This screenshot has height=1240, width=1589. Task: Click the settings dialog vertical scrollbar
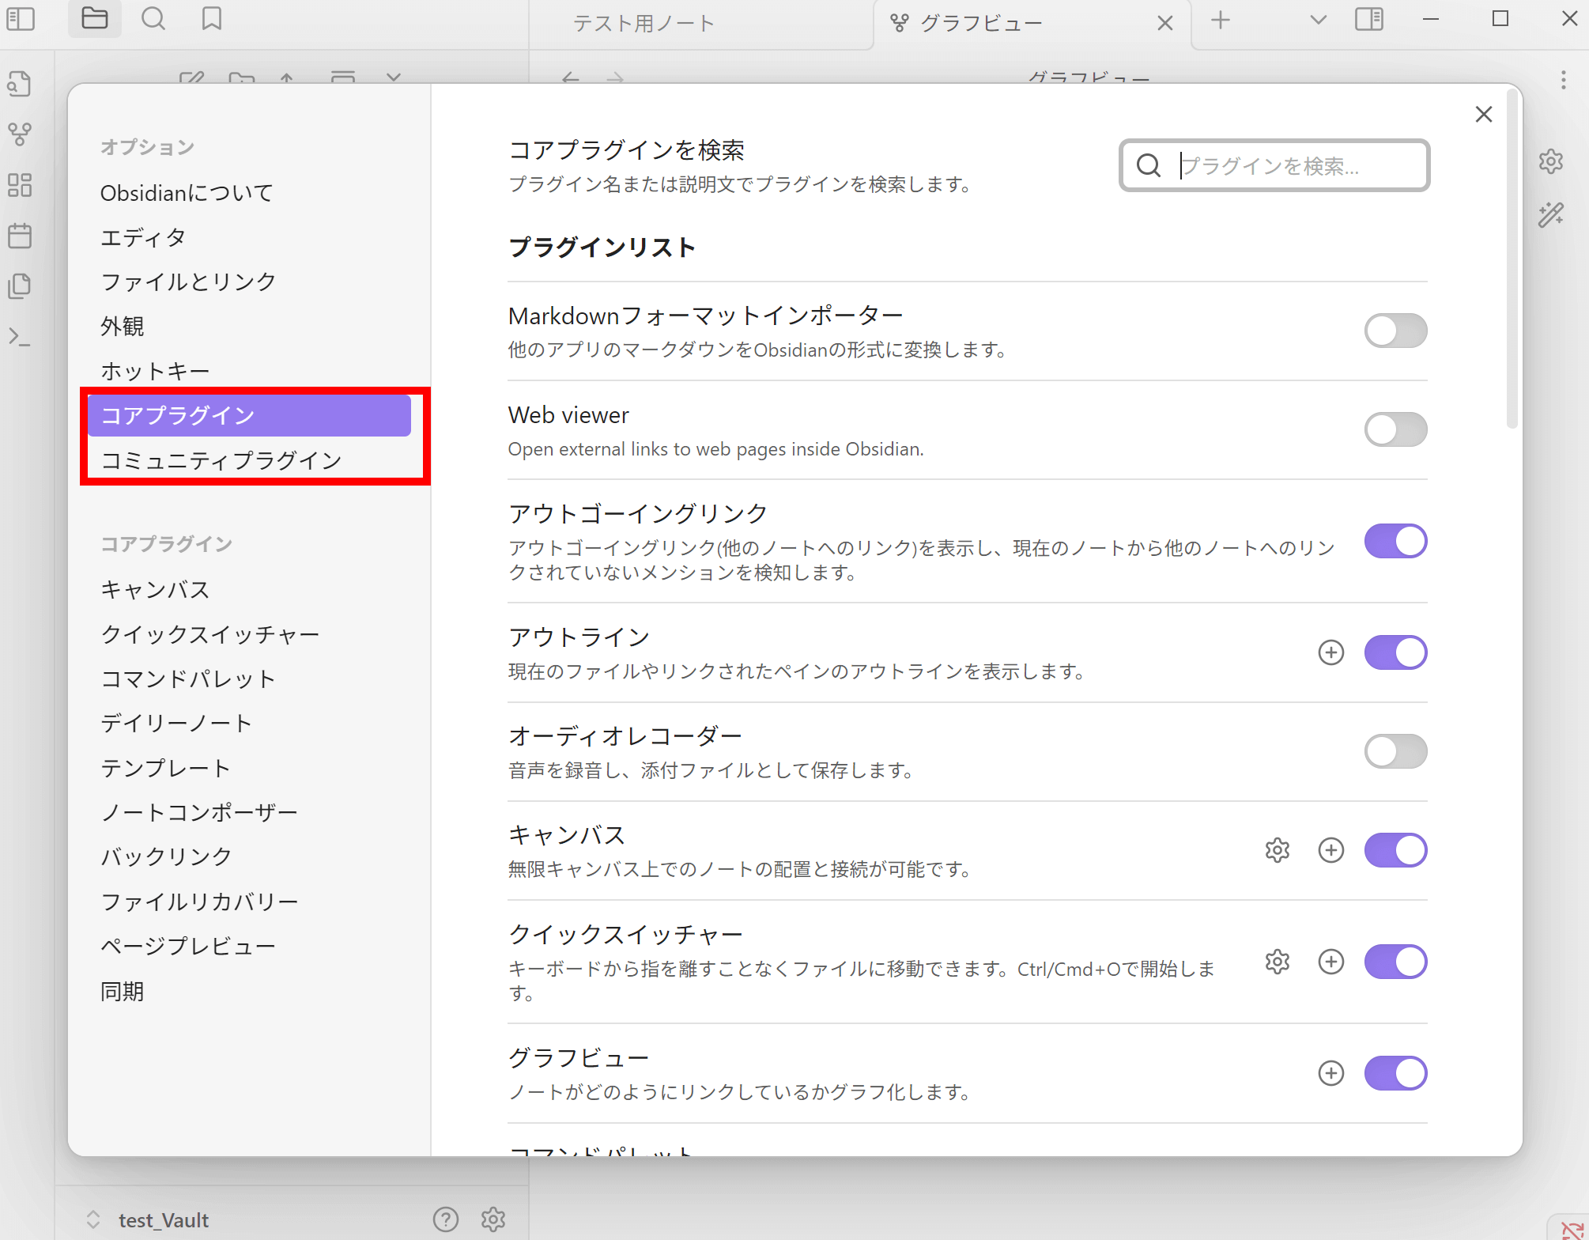coord(1512,259)
